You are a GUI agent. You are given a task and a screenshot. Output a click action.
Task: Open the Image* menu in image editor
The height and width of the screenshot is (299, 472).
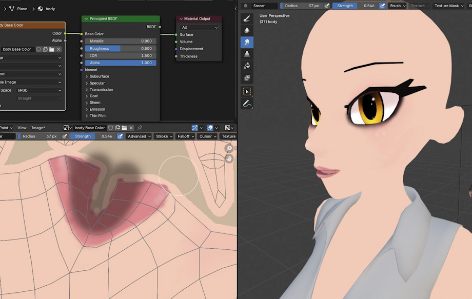pos(38,128)
